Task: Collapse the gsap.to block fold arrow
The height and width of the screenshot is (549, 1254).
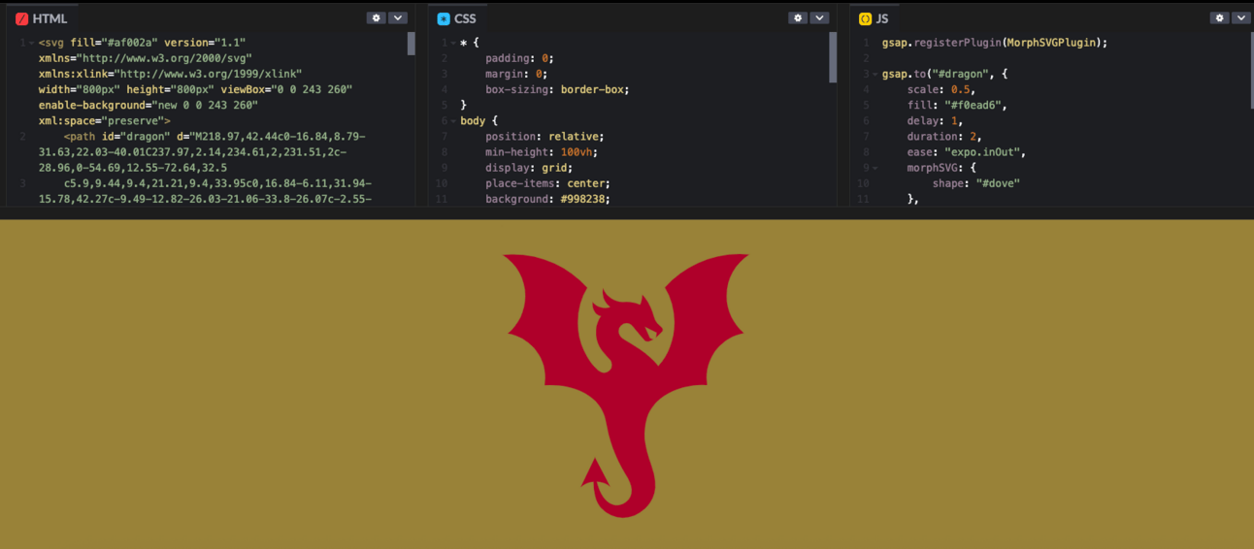Action: [874, 74]
